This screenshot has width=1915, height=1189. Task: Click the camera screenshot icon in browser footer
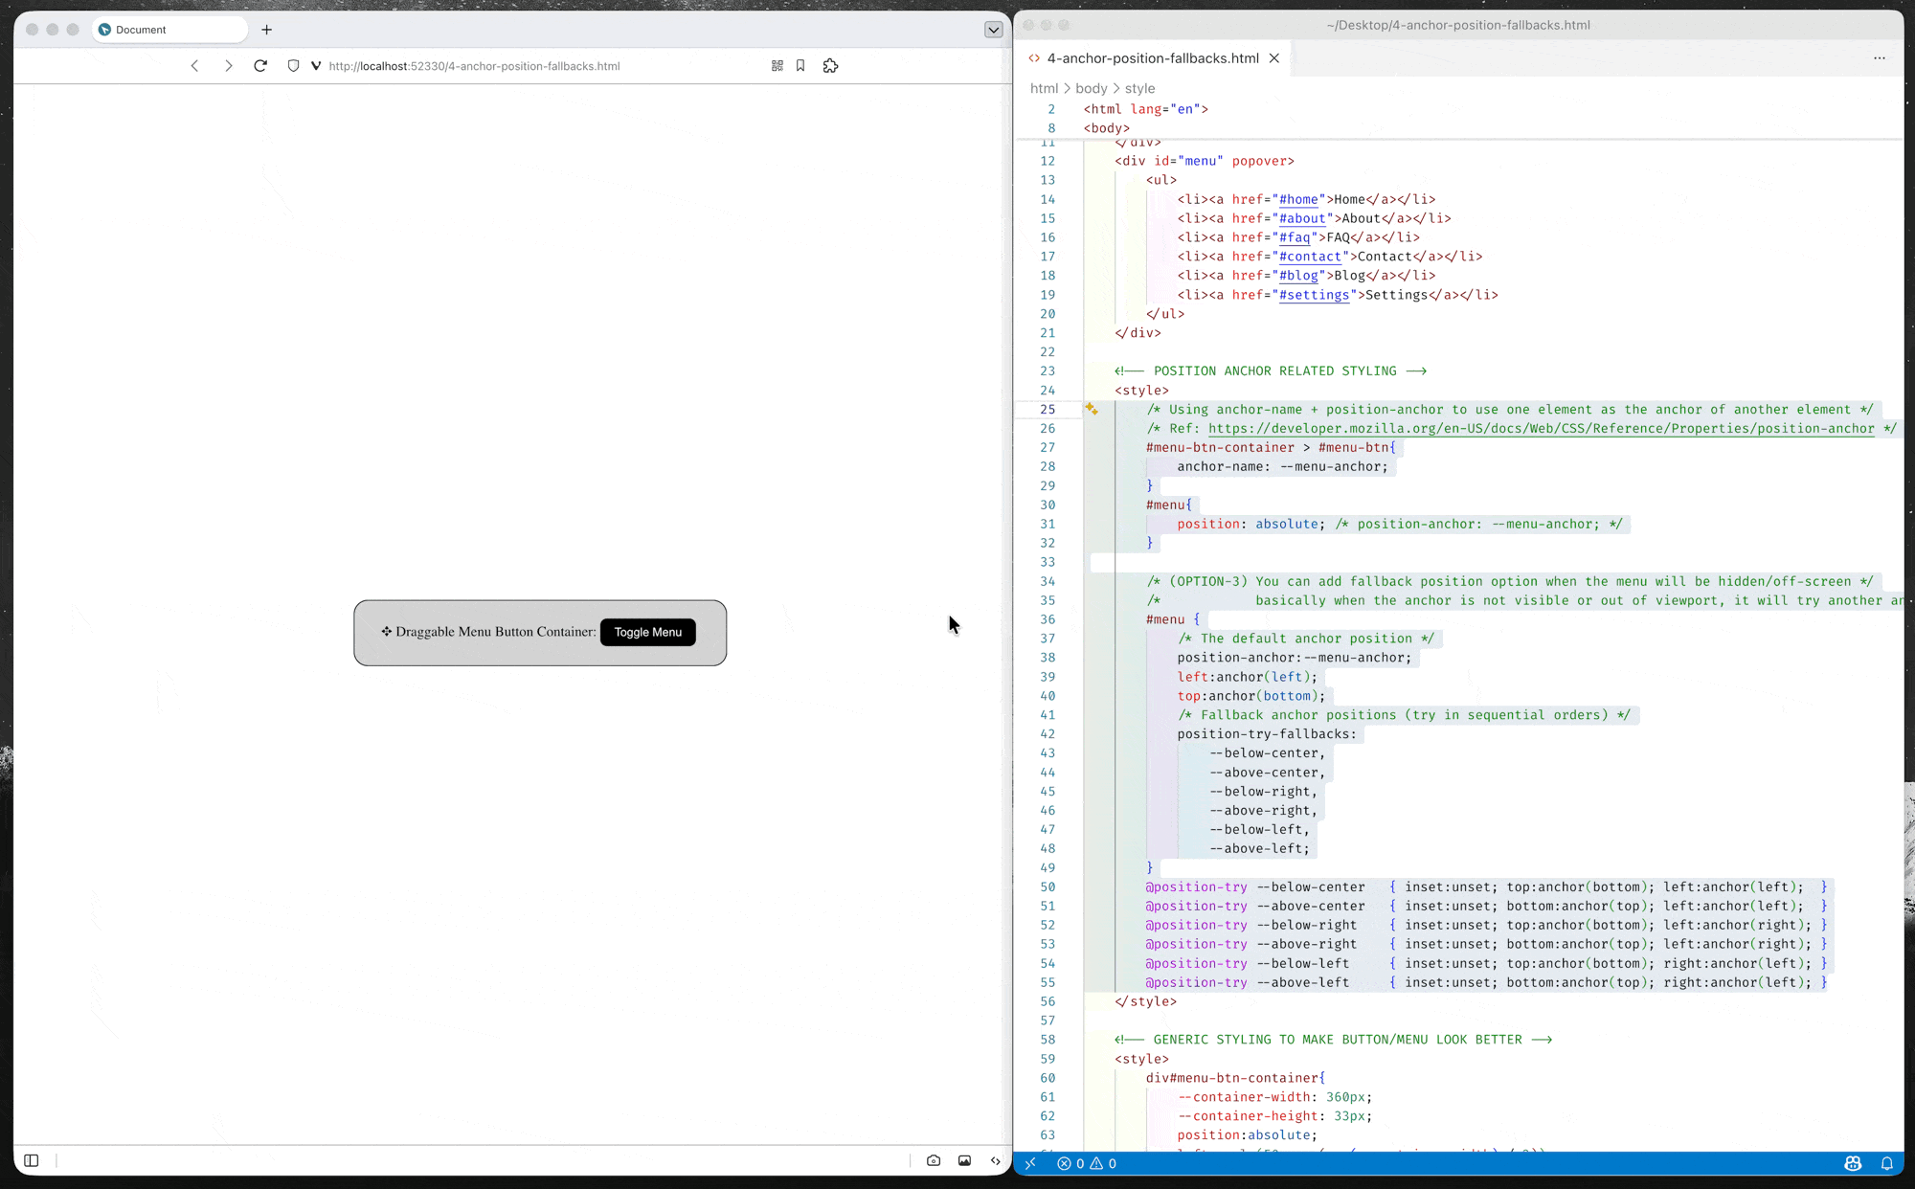pos(934,1160)
